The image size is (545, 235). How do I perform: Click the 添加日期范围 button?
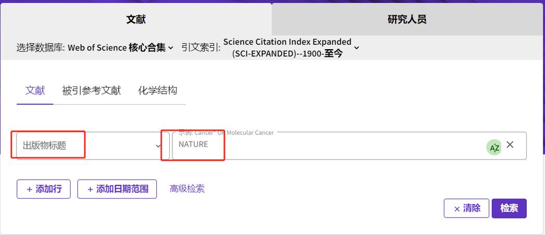tap(117, 189)
